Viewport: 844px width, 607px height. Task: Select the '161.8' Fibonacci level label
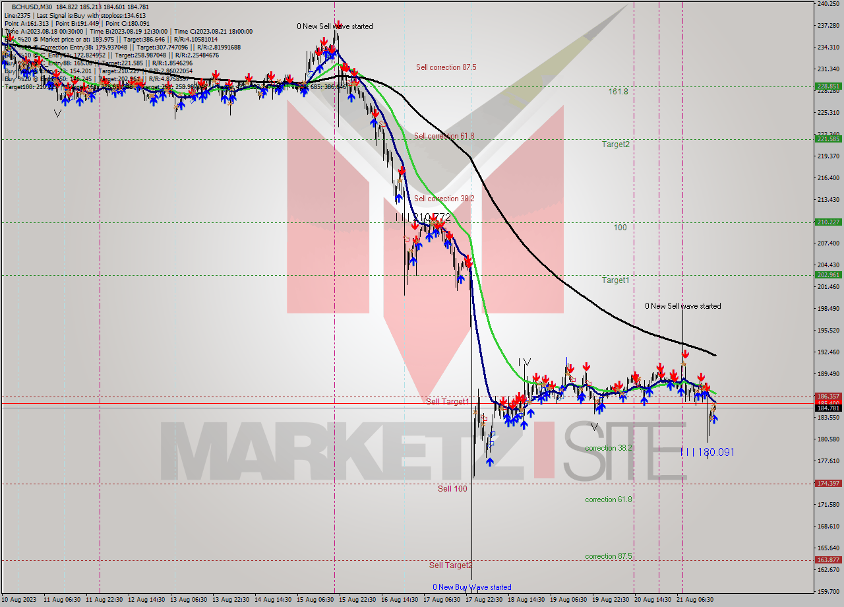click(618, 92)
